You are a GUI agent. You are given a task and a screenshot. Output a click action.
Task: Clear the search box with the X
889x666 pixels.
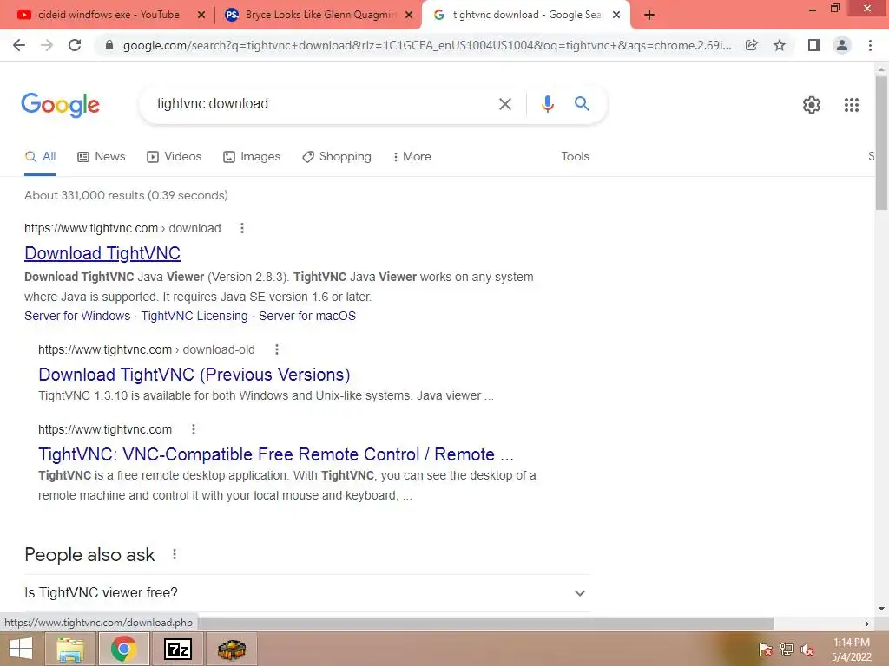(x=504, y=104)
